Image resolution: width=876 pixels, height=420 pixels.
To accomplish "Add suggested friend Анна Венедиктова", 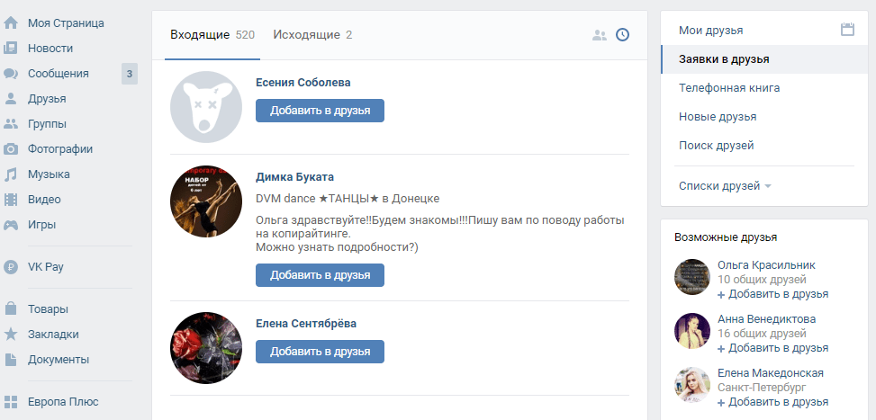I will coord(778,348).
